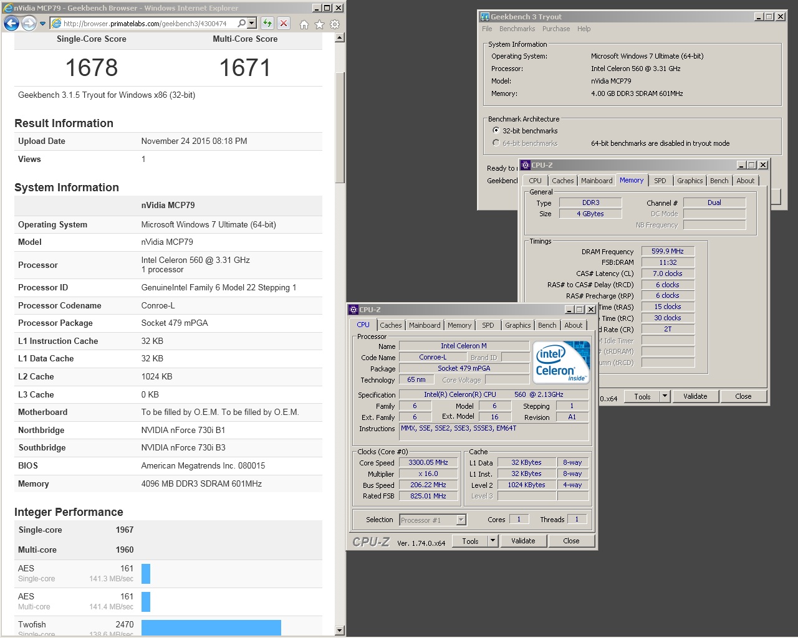This screenshot has width=798, height=638.
Task: Go back using the IE back arrow
Action: (x=12, y=24)
